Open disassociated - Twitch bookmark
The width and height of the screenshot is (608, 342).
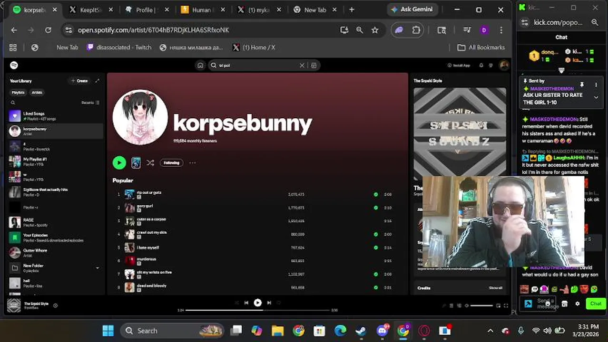(x=119, y=47)
